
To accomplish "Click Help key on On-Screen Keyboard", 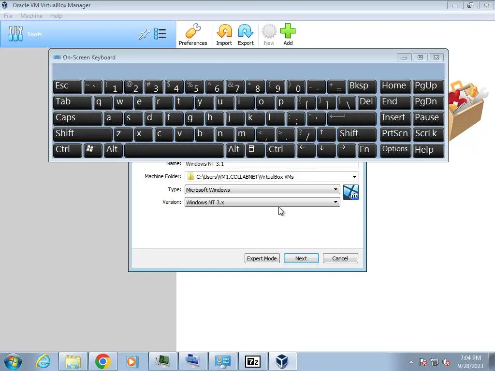I will coord(428,150).
